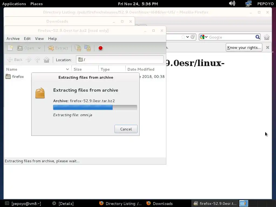
Task: Click the extraction progress bar
Action: [x=95, y=107]
